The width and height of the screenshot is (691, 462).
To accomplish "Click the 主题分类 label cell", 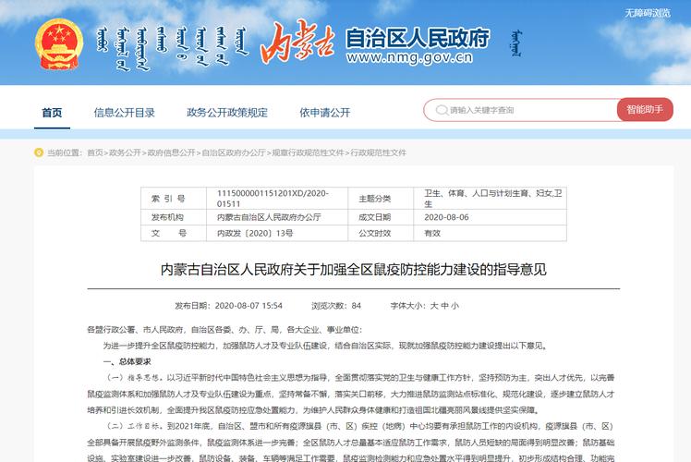I will [x=381, y=199].
